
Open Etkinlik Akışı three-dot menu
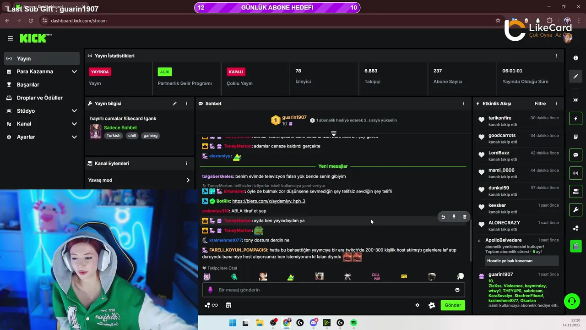pyautogui.click(x=556, y=104)
